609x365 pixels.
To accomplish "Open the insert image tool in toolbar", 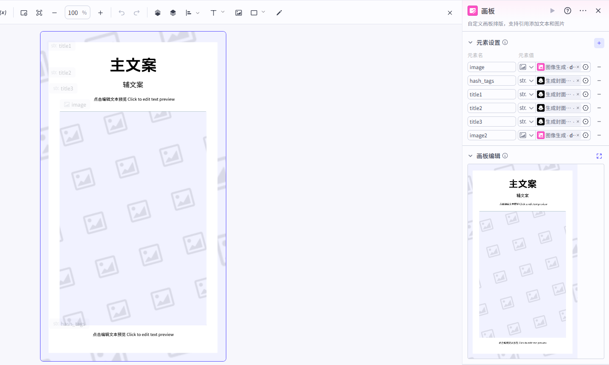I will click(x=239, y=12).
